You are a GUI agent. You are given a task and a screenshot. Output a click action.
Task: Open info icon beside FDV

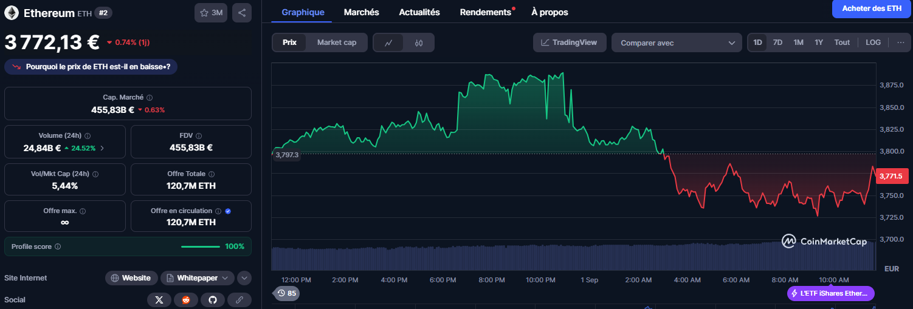pos(199,136)
